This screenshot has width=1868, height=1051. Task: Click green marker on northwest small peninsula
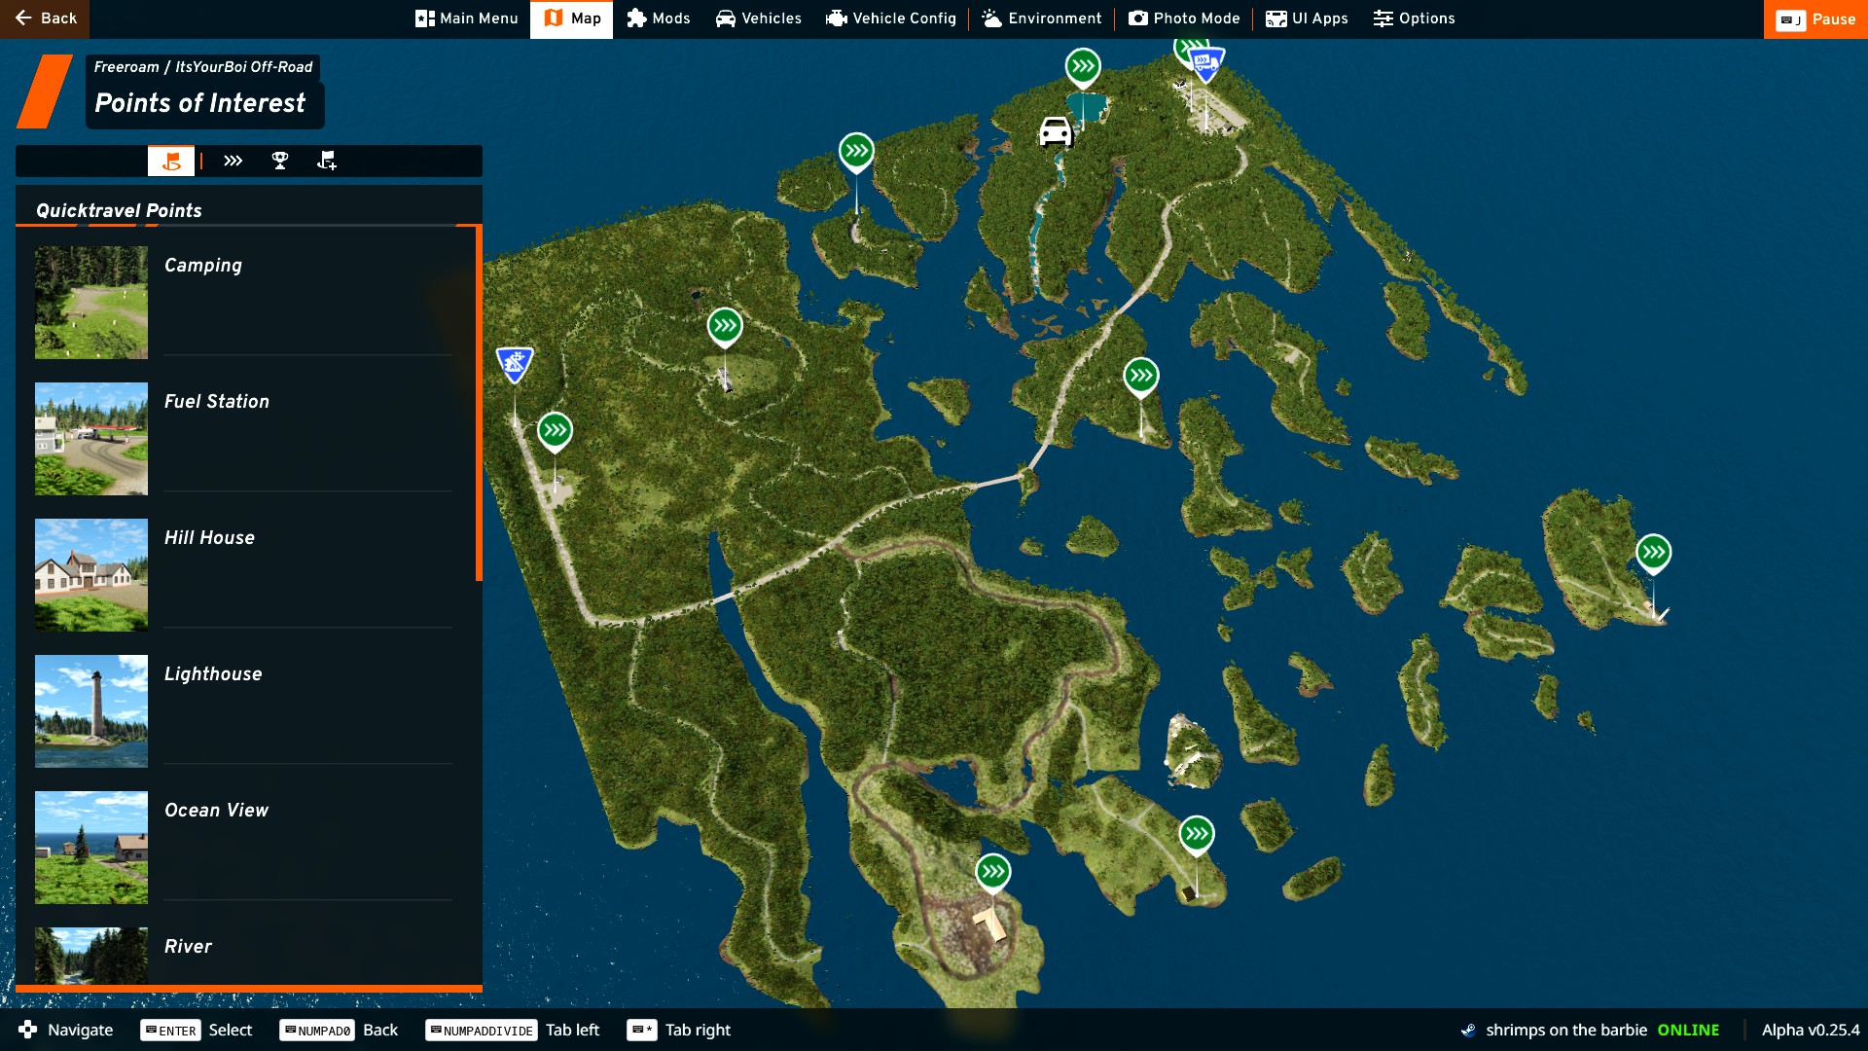(856, 152)
